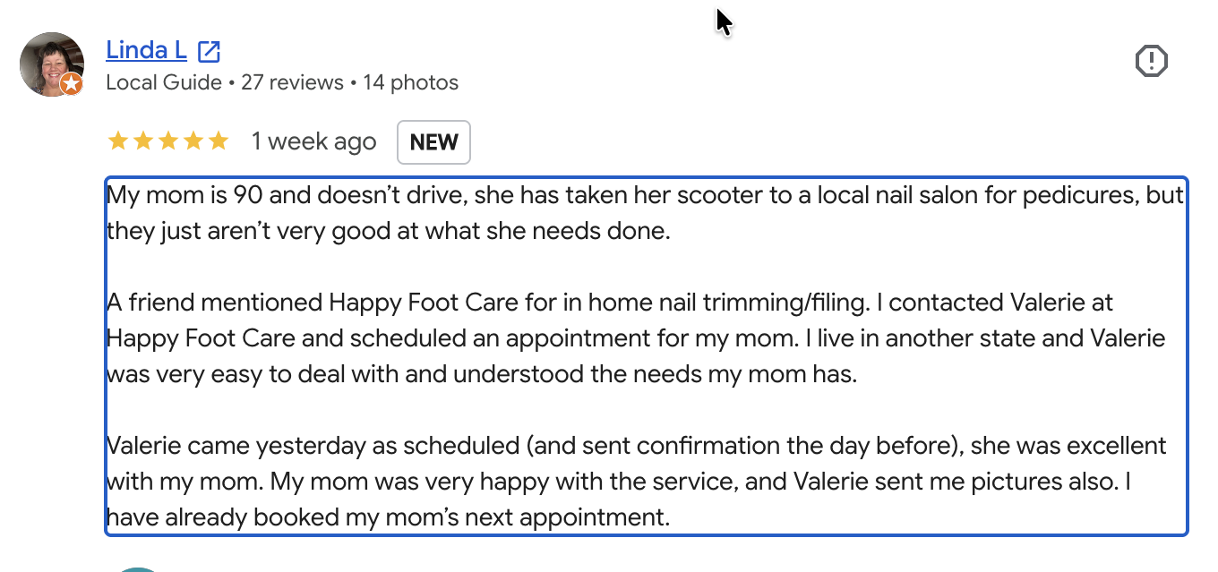
Task: Click the NEW badge beside the timestamp
Action: (x=433, y=142)
